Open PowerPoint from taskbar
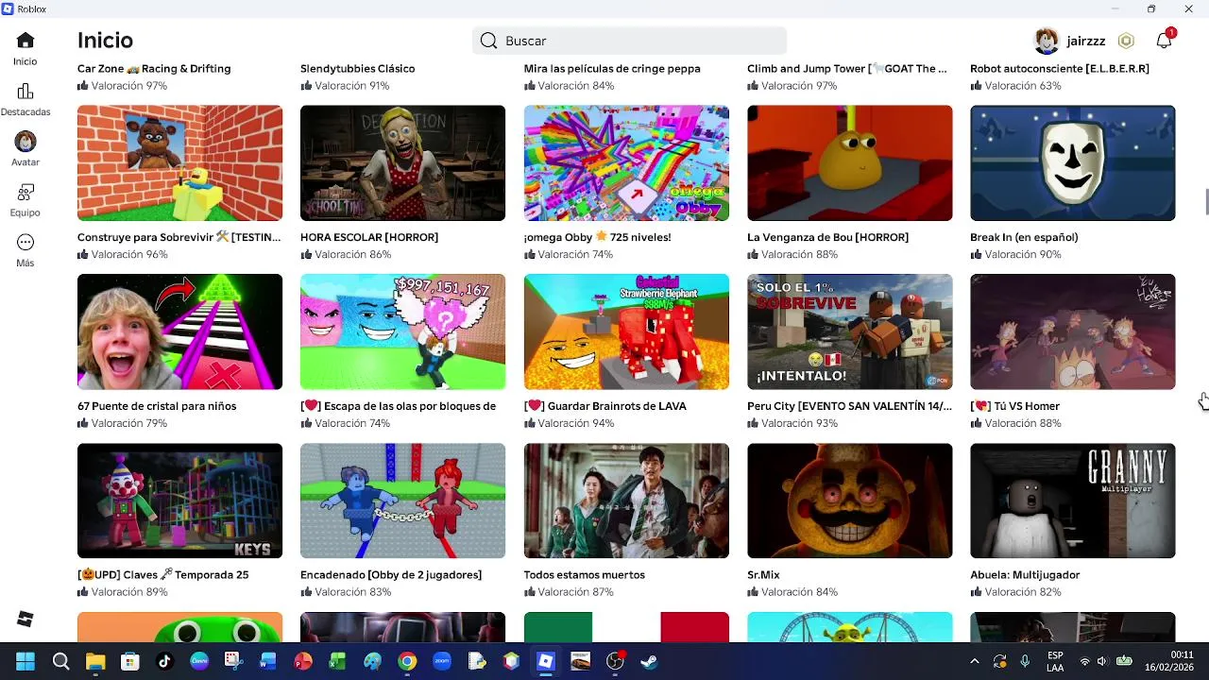The height and width of the screenshot is (680, 1209). pos(303,661)
